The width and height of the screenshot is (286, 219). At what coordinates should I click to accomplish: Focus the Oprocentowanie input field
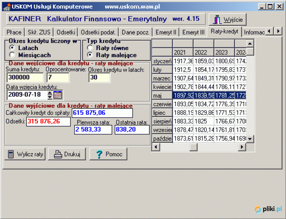coord(58,77)
